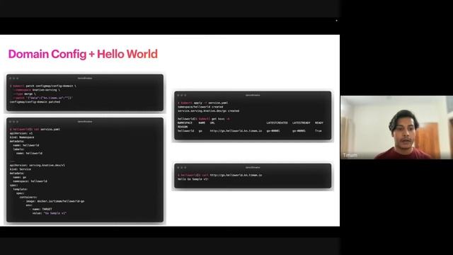Click the 'cat service.yaml' command line
Viewport: 453px width, 255px height.
click(35, 129)
